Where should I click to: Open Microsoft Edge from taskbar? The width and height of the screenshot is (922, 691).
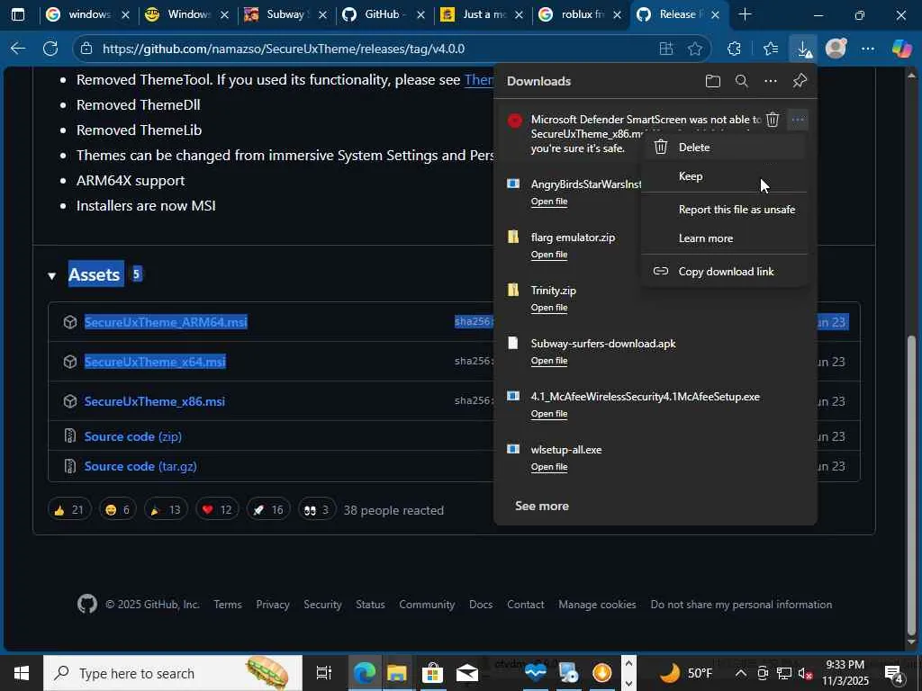click(365, 673)
